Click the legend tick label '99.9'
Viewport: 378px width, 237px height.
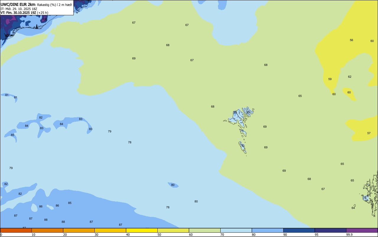point(349,235)
